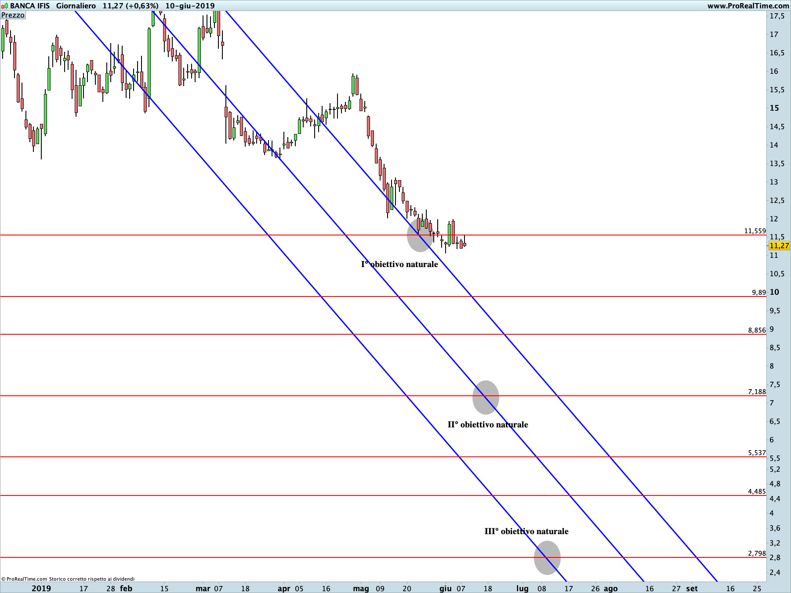Screen dimensions: 791x593
Task: Select the 9,89 horizontal level label
Action: coord(758,292)
